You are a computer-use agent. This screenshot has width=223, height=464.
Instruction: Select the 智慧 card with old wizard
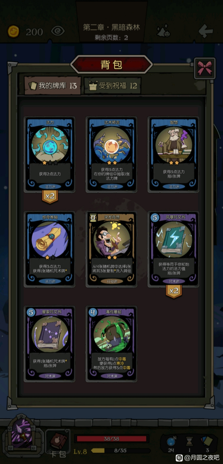173,154
